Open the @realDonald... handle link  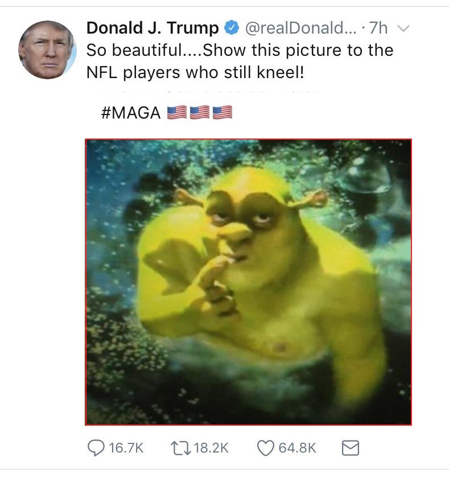pyautogui.click(x=300, y=28)
